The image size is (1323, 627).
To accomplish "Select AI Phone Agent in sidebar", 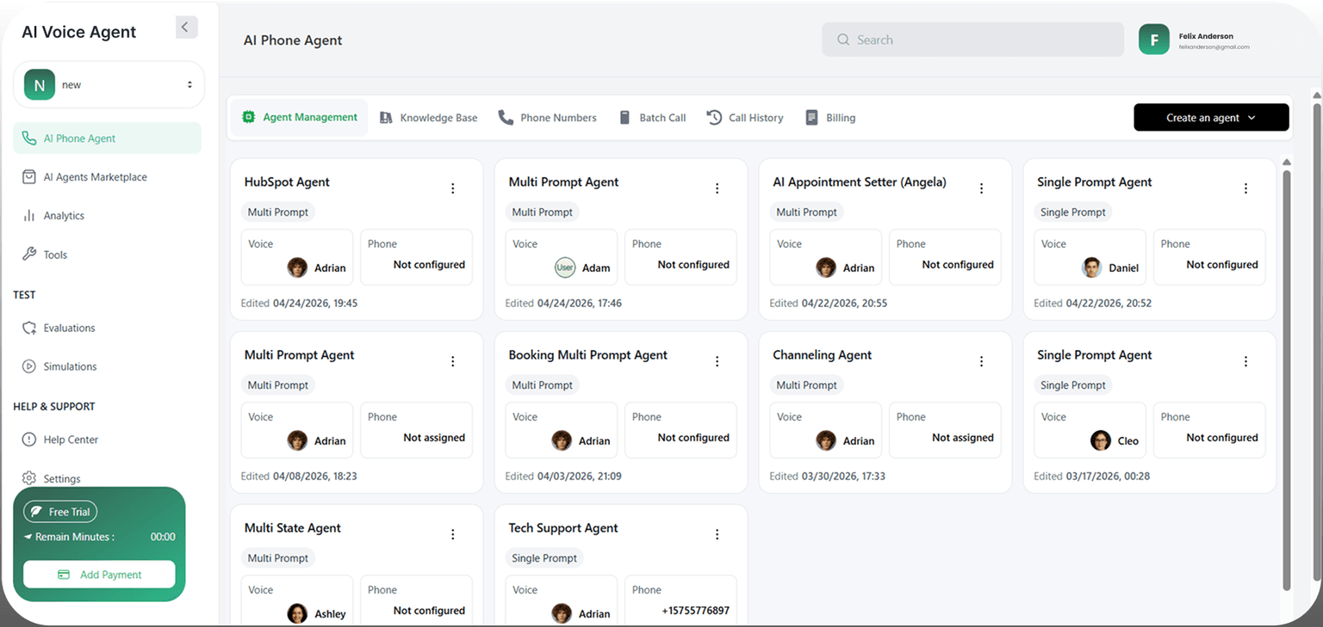I will click(x=107, y=138).
